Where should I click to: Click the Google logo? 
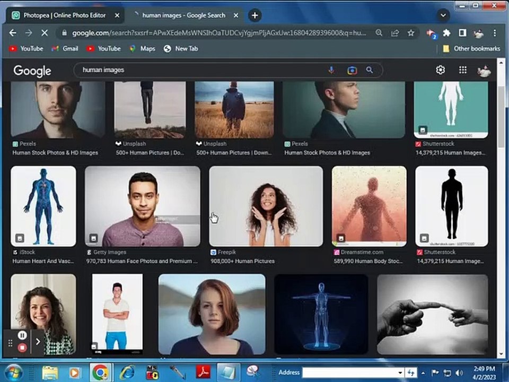pos(32,71)
